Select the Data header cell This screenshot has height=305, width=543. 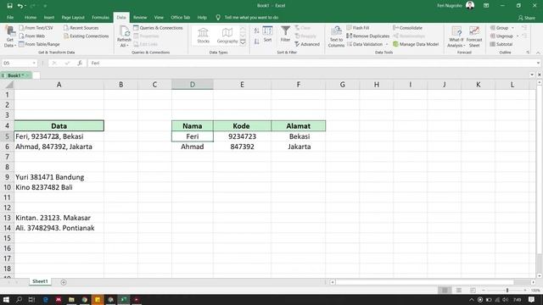click(x=59, y=126)
